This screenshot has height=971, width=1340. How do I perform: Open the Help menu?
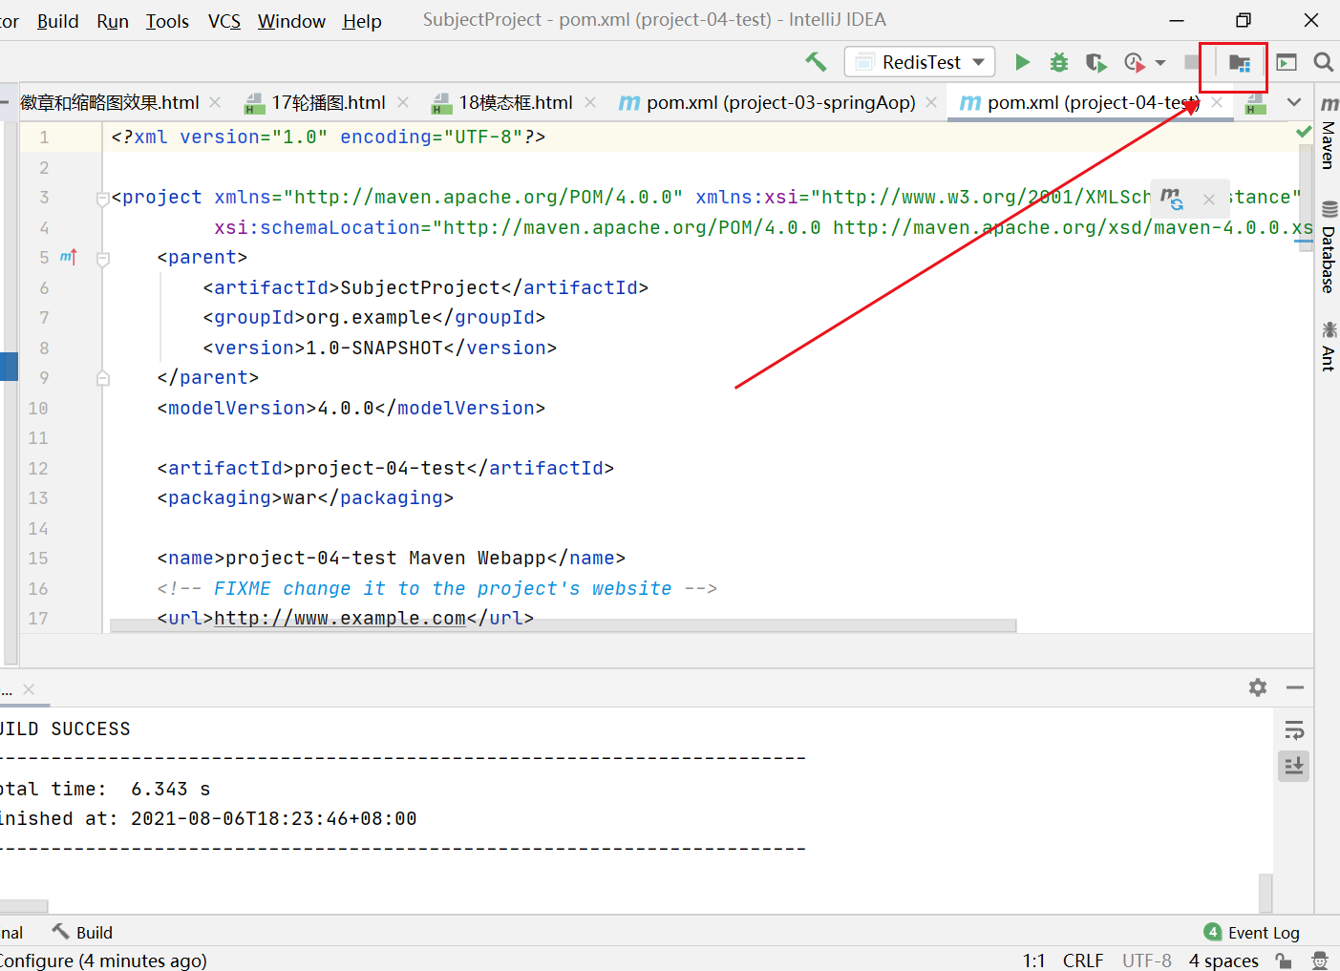(x=362, y=21)
